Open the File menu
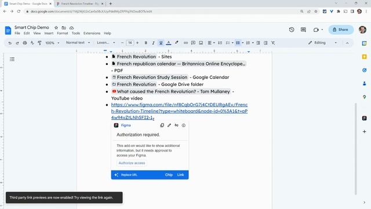 click(17, 34)
